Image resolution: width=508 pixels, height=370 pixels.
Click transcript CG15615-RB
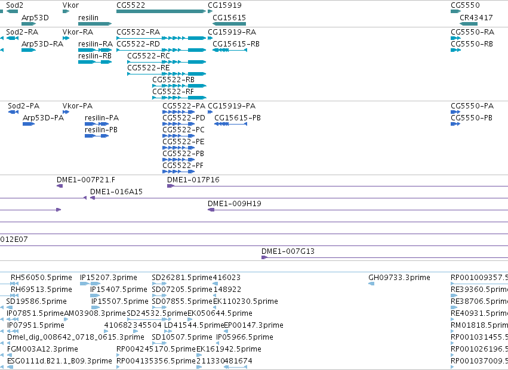pyautogui.click(x=230, y=50)
